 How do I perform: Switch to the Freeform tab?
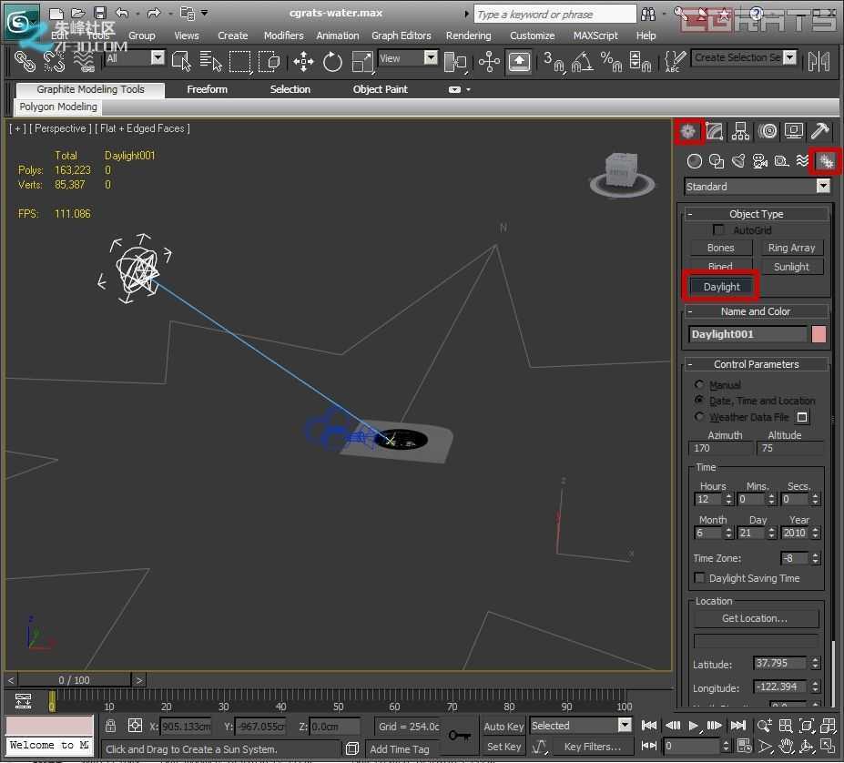pyautogui.click(x=208, y=89)
